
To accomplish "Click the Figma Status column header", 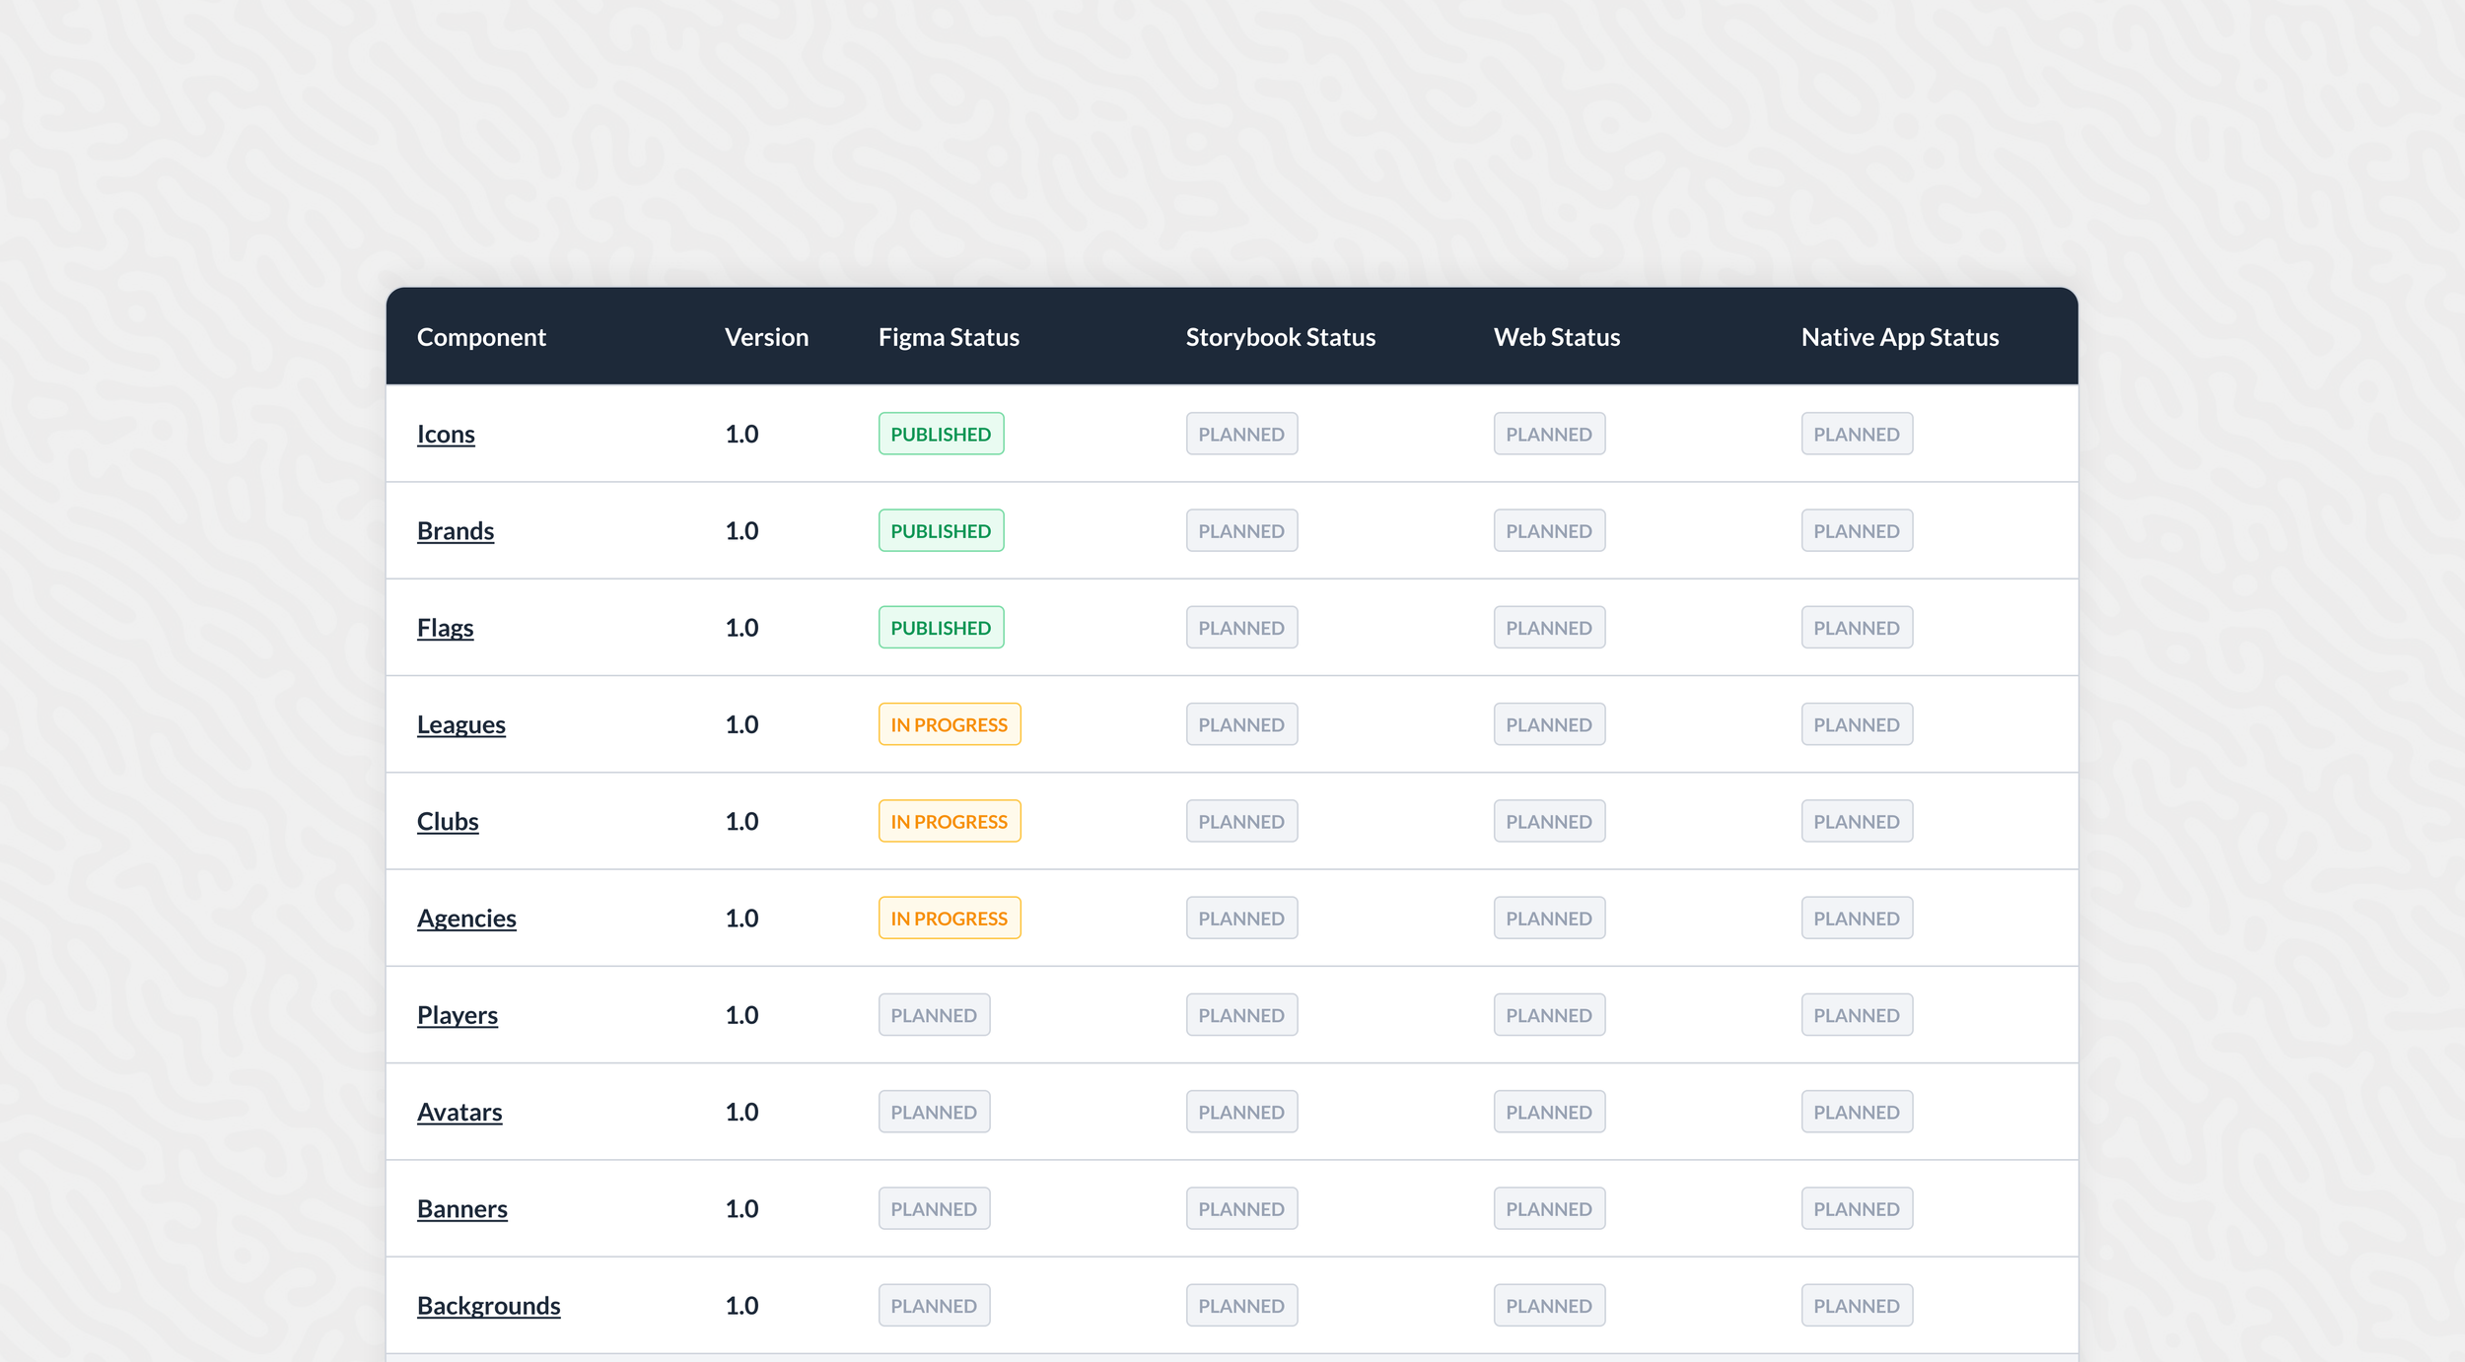I will (949, 337).
